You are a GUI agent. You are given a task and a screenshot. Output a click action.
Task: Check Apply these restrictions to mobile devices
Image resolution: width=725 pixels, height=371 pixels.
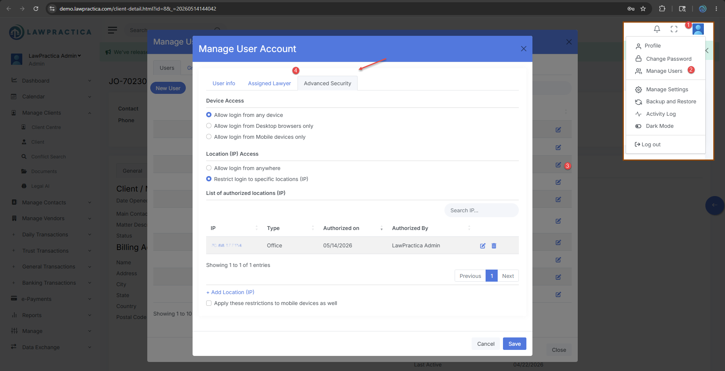tap(209, 303)
